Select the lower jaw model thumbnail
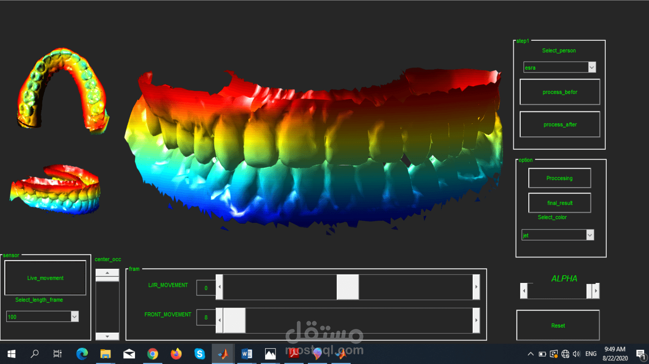 pos(55,190)
